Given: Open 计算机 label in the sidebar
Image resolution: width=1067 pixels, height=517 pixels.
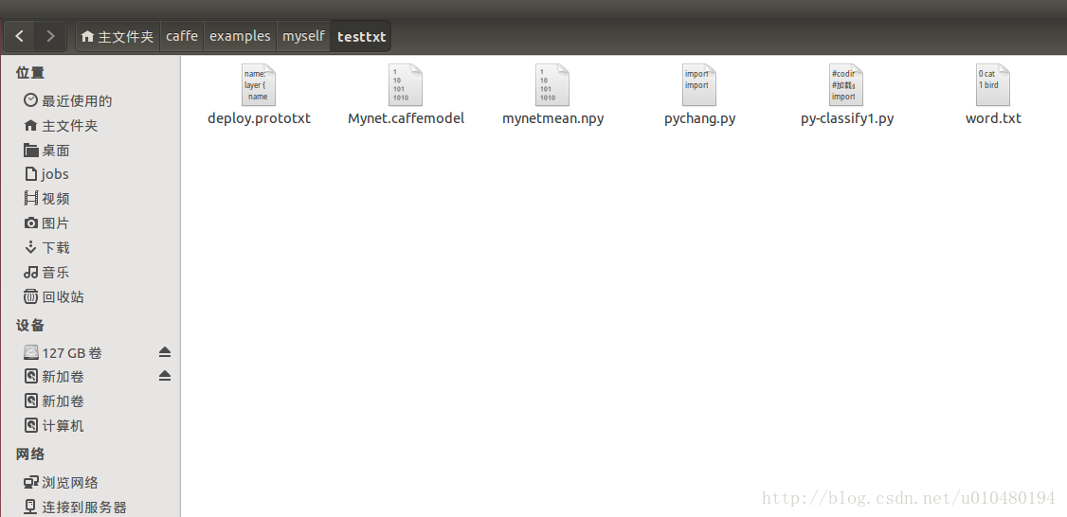Looking at the screenshot, I should (x=63, y=425).
